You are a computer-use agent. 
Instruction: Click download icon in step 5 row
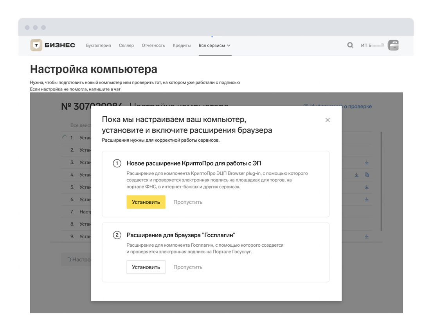pyautogui.click(x=367, y=187)
